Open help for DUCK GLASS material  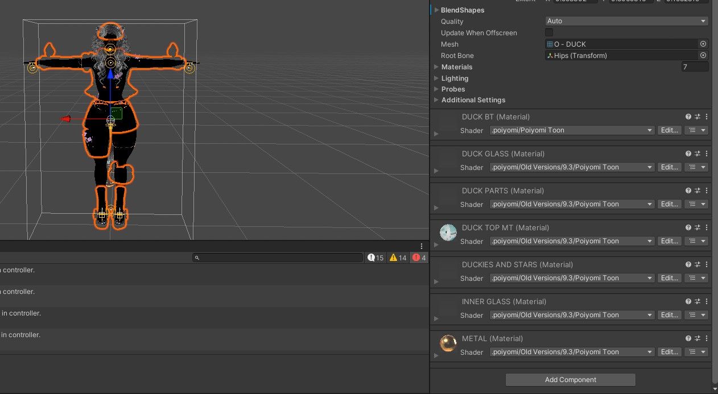point(688,154)
